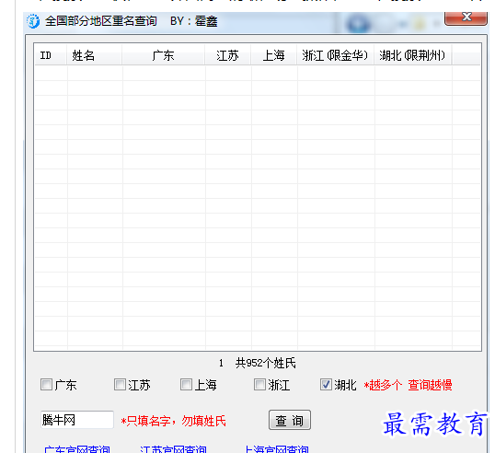Click the 浙江(限金华) column header
The width and height of the screenshot is (495, 453).
pos(335,55)
